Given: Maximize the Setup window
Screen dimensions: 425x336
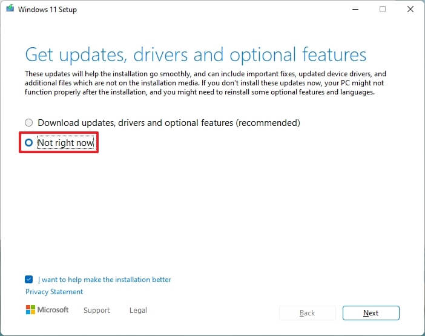Looking at the screenshot, I should (x=382, y=10).
